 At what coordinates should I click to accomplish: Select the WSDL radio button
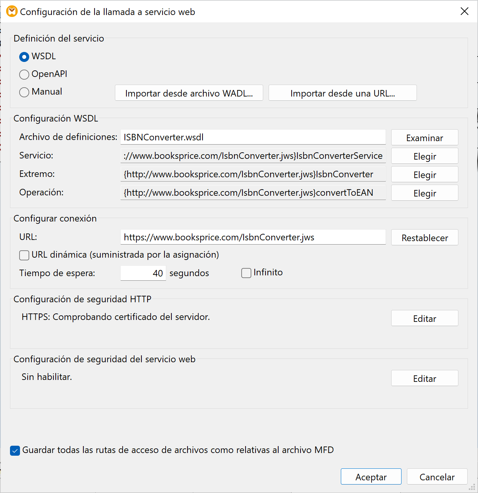click(24, 57)
